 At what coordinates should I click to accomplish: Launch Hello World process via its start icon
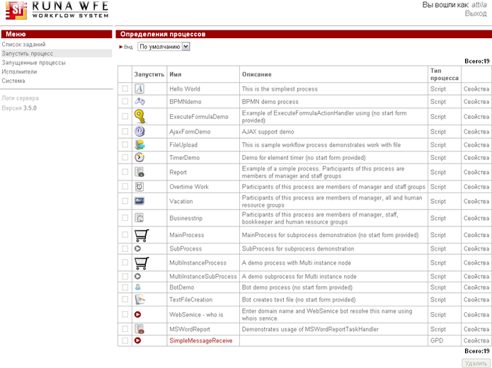139,89
